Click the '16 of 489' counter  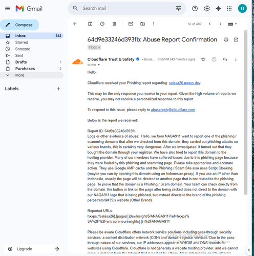[195, 24]
